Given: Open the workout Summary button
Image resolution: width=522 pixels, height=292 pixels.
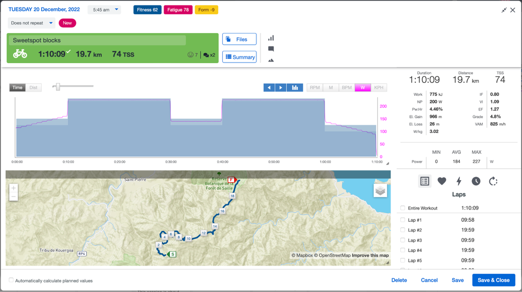Looking at the screenshot, I should click(239, 57).
